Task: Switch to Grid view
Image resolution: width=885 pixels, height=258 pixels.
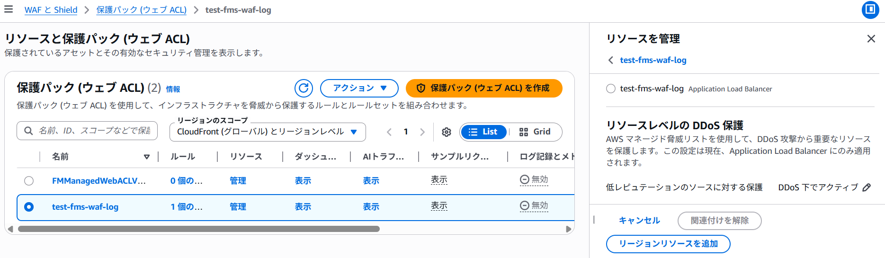Action: point(535,132)
